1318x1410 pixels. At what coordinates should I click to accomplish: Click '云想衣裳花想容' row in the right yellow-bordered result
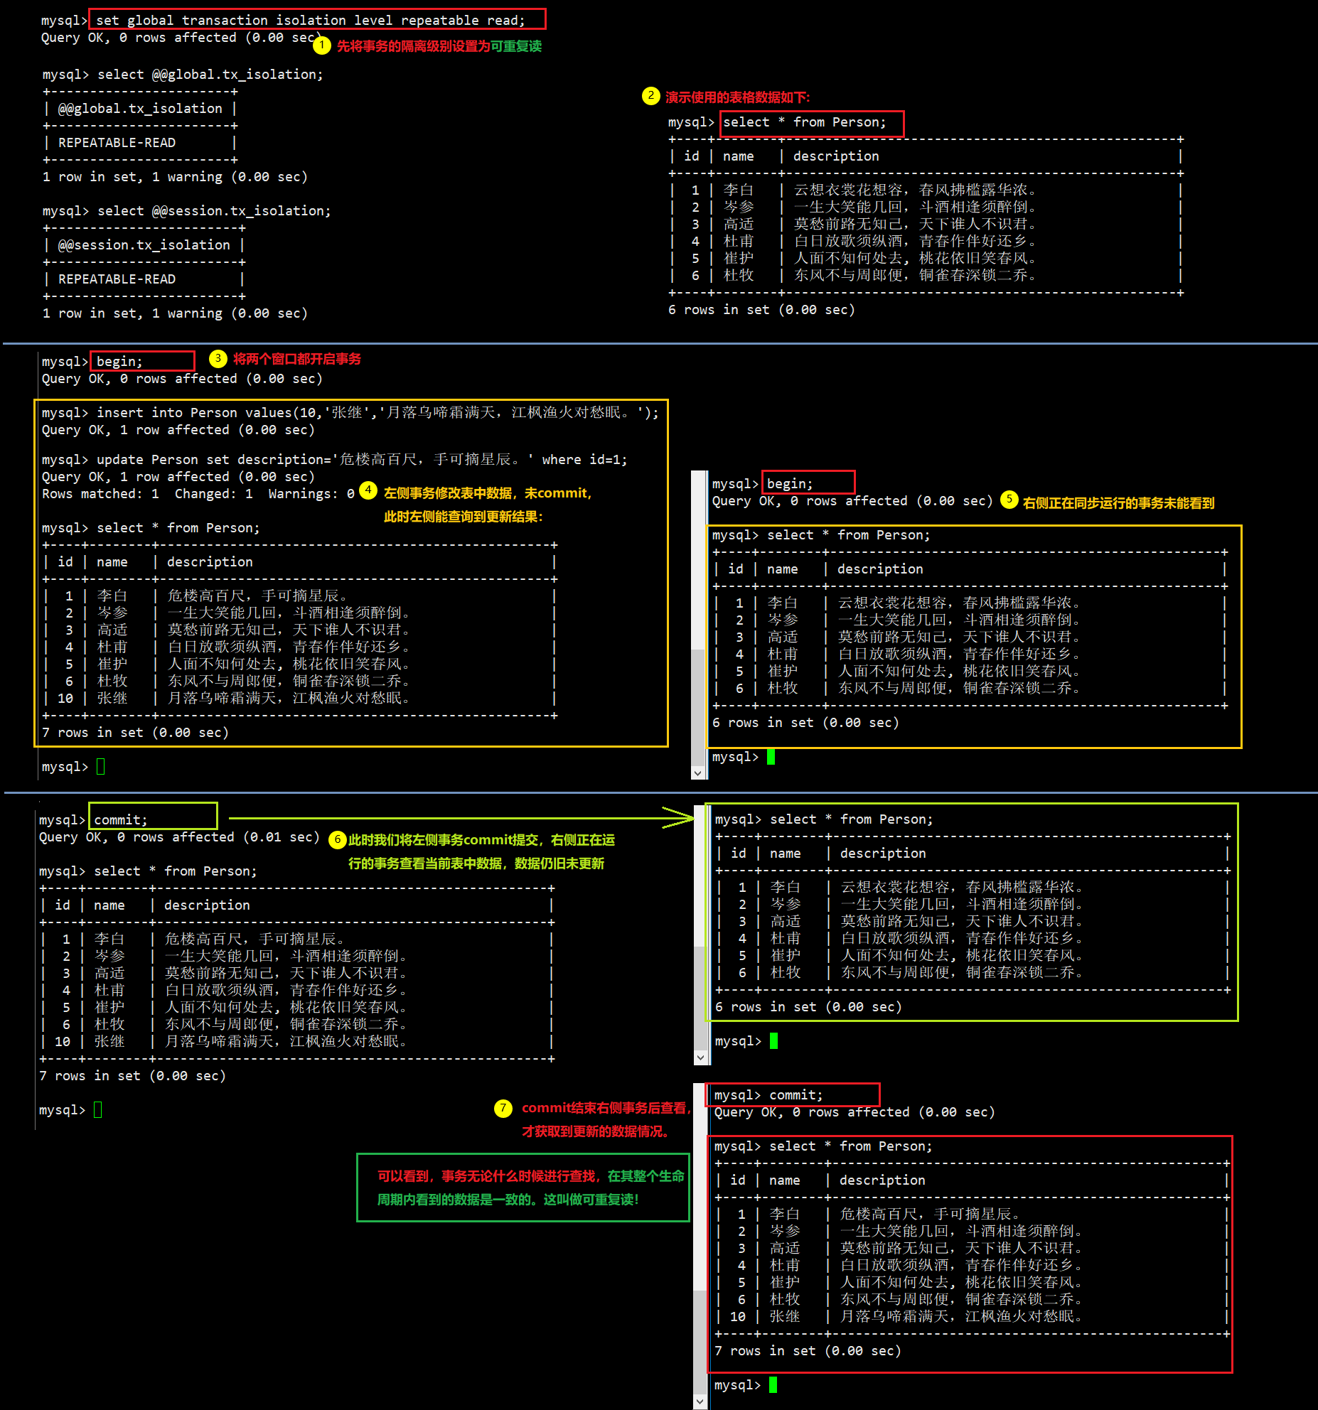coord(970,603)
